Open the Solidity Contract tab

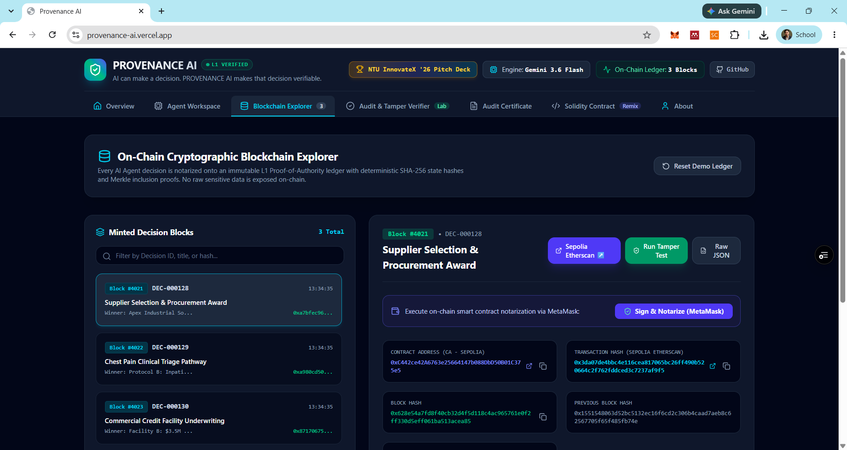coord(596,106)
